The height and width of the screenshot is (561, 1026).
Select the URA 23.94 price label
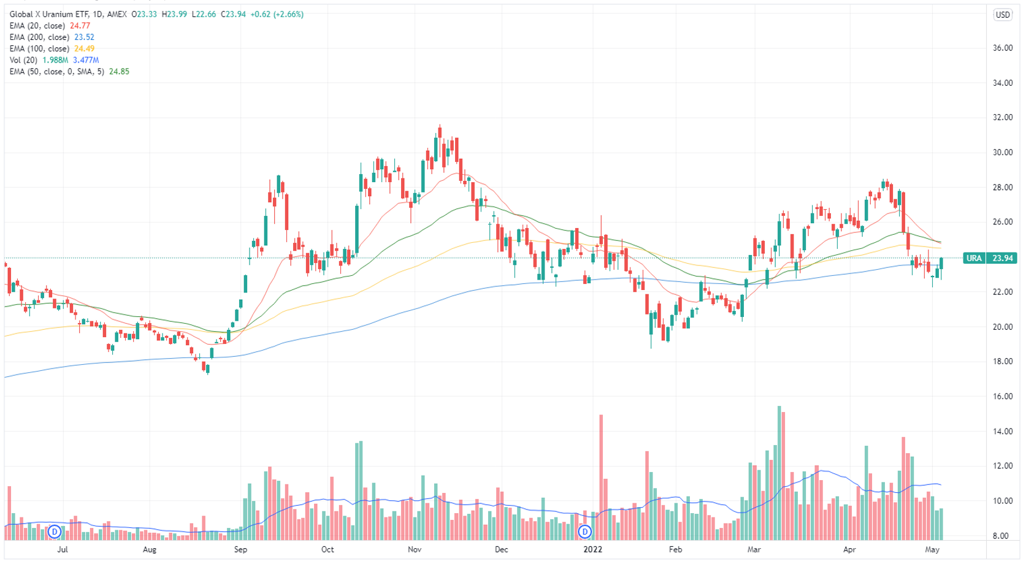[x=990, y=258]
